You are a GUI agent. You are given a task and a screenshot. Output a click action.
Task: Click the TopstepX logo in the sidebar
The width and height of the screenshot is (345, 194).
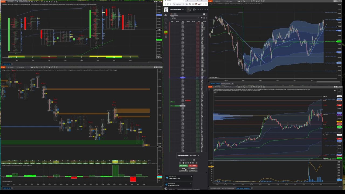coord(166,10)
